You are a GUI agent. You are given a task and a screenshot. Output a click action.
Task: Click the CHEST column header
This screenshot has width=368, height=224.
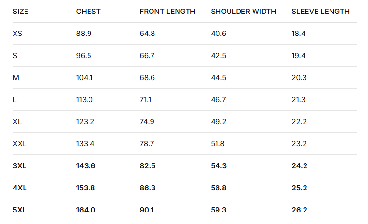89,12
